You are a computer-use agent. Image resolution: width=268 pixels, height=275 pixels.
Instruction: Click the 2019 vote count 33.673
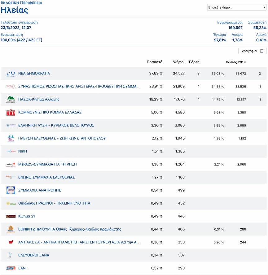click(240, 74)
